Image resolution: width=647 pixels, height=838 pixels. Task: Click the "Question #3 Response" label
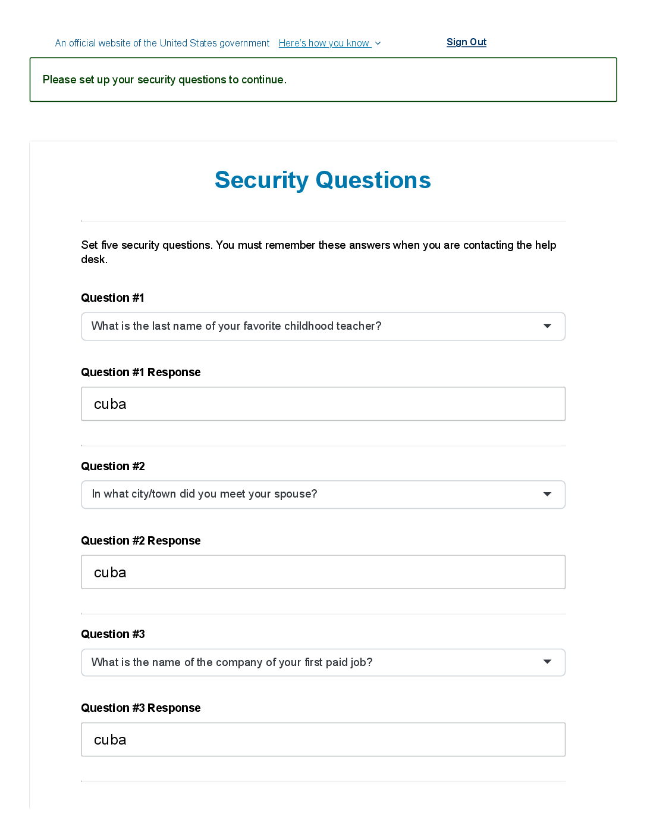pos(141,708)
